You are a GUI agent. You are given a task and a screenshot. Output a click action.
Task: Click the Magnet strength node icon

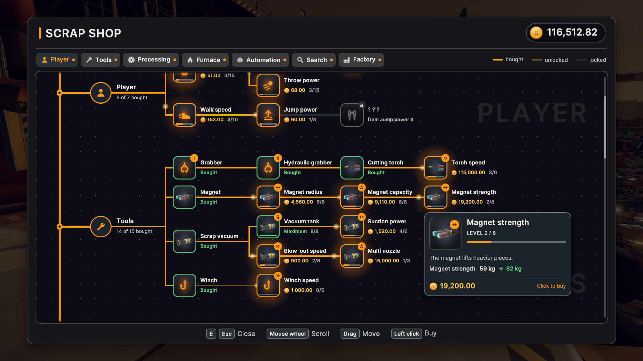tap(435, 197)
